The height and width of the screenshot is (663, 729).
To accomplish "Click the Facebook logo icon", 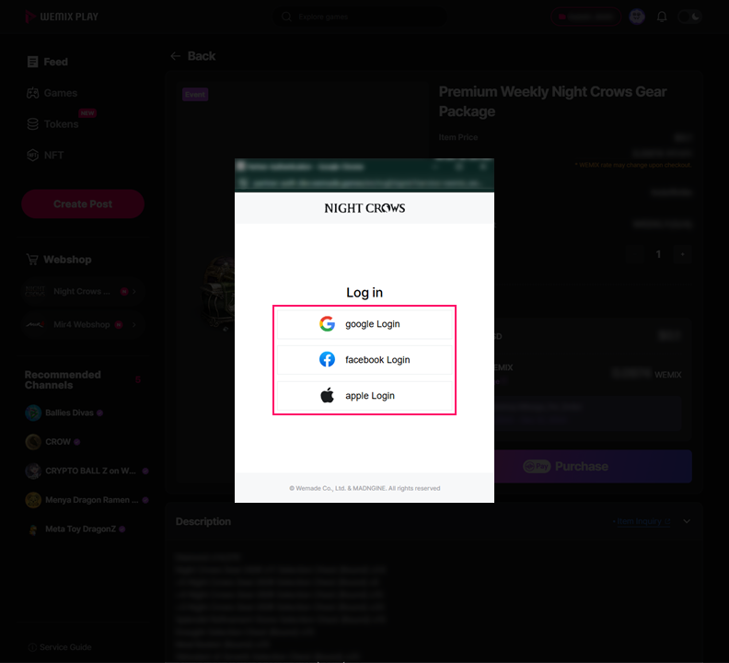I will coord(328,360).
